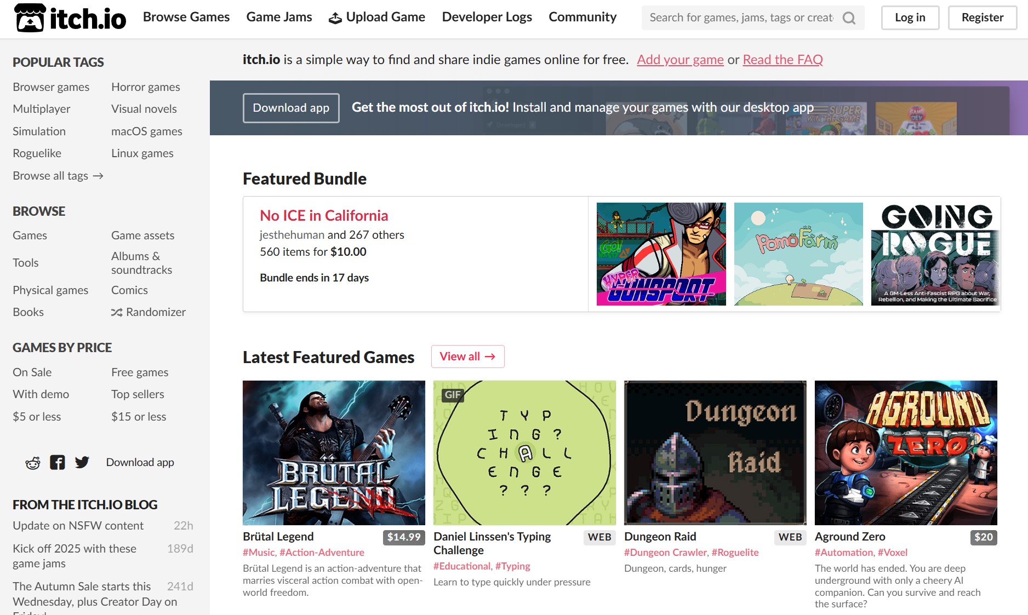Open the Reddit social icon

coord(33,463)
